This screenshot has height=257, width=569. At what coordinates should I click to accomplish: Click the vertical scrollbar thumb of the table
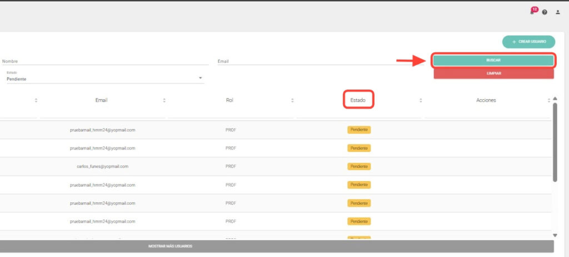(555, 141)
